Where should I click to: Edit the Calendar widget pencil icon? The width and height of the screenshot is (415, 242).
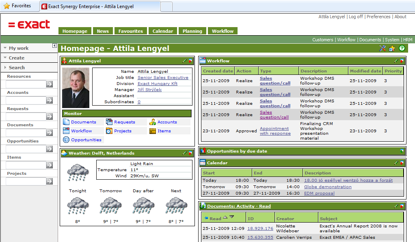click(396, 163)
